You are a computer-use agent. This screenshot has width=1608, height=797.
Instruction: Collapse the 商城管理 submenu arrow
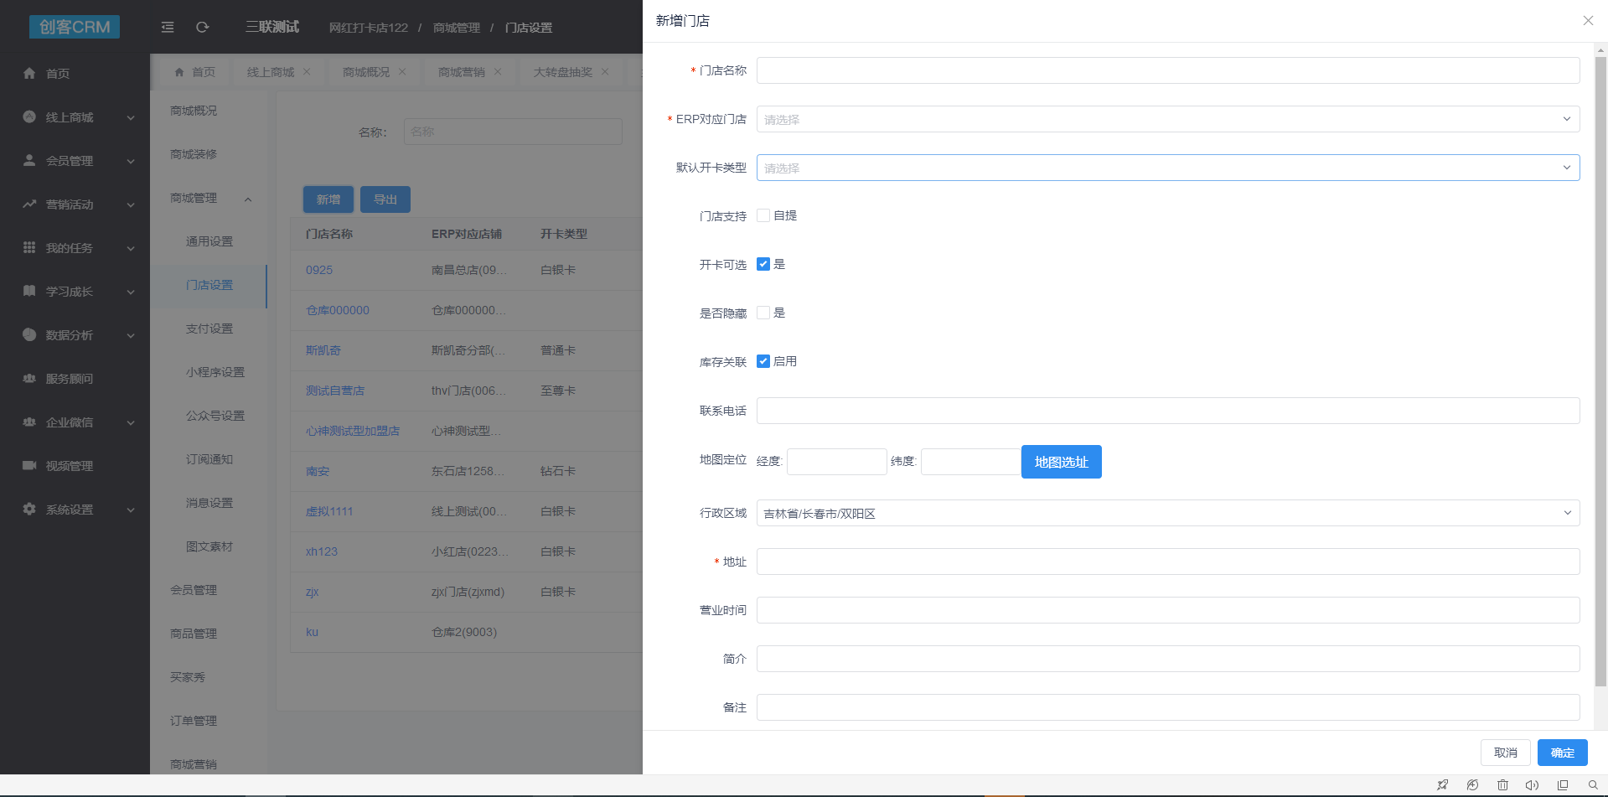pyautogui.click(x=248, y=199)
